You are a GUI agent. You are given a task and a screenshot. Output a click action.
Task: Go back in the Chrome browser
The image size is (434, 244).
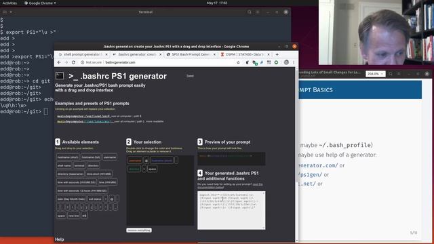point(59,62)
